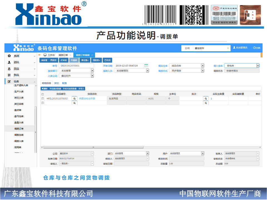The height and width of the screenshot is (200, 267).
Task: Search 货品编号 for row HPZL201911070002
Action: coord(75,99)
